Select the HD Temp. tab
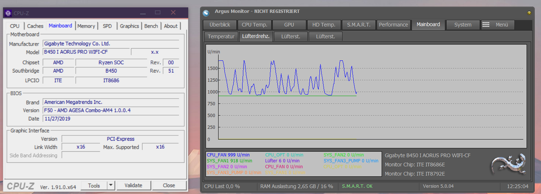This screenshot has height=194, width=541. point(324,25)
